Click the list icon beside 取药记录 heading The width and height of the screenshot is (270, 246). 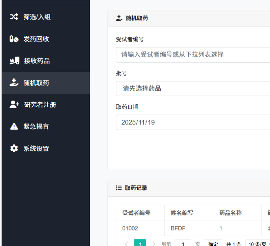(119, 188)
